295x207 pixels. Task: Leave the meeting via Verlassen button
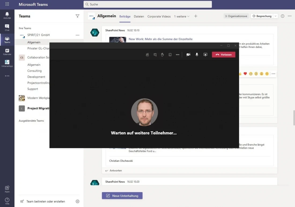(223, 55)
